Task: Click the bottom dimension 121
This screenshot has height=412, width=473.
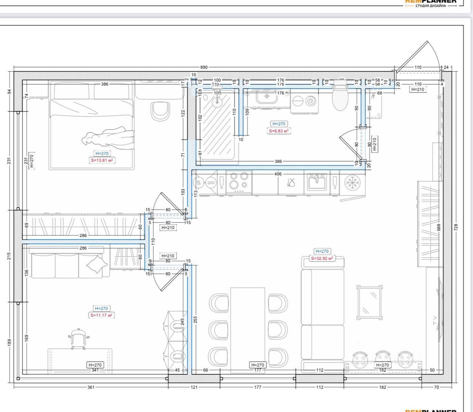Action: coord(194,387)
